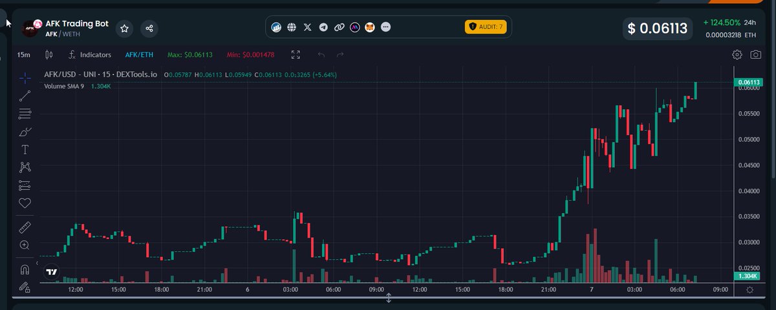The width and height of the screenshot is (776, 310).
Task: Select the crosshair cursor tool
Action: coord(25,78)
